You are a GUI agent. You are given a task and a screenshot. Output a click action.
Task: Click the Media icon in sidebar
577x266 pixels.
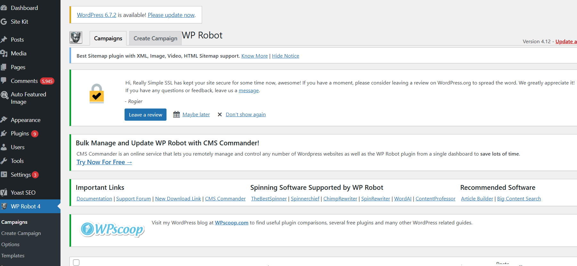4,53
